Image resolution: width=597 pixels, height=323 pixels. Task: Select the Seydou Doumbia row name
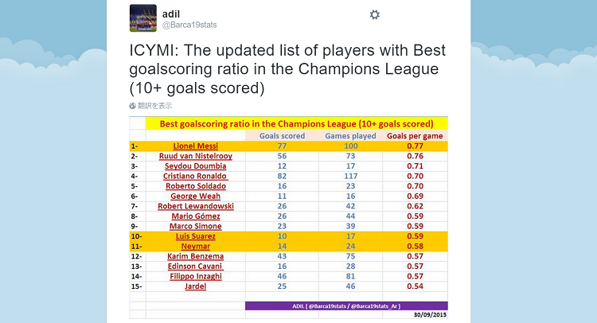tap(195, 166)
